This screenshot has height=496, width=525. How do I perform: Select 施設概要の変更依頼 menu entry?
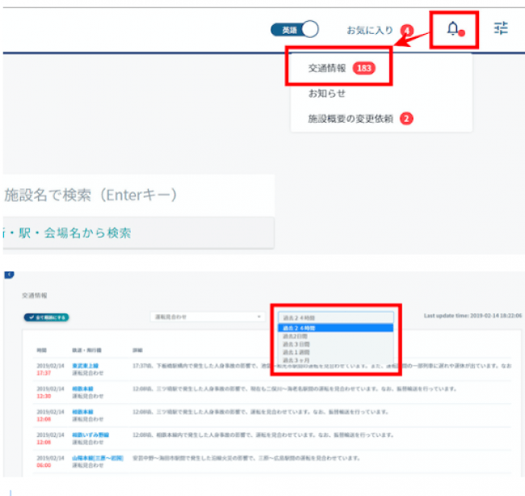[x=351, y=119]
